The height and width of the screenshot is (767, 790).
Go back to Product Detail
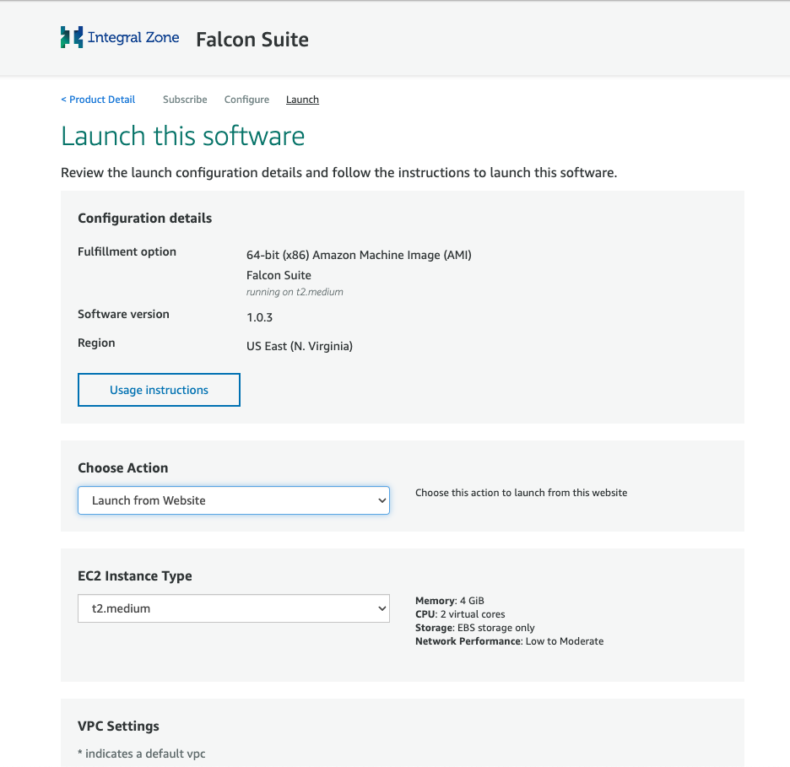[98, 100]
